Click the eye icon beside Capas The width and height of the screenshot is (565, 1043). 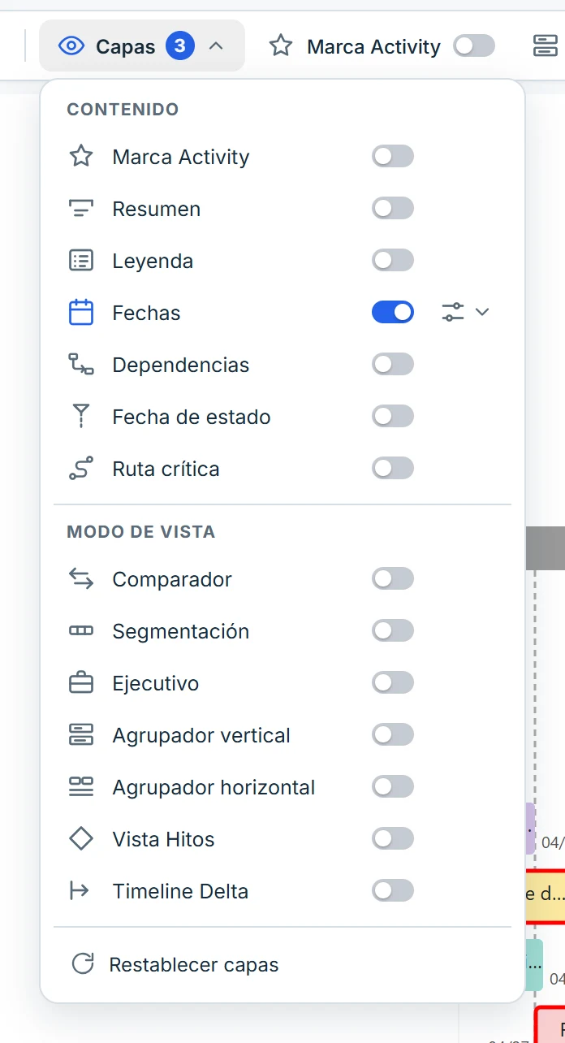(71, 46)
